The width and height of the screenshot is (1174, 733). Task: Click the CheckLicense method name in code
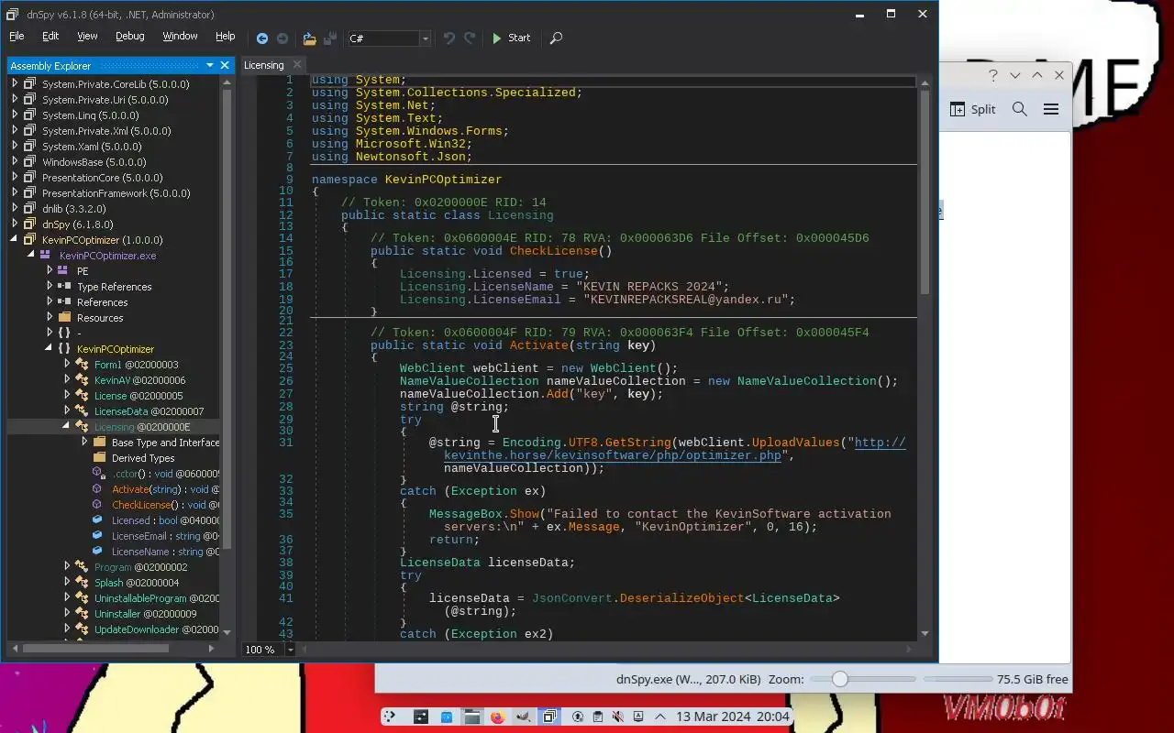[553, 251]
